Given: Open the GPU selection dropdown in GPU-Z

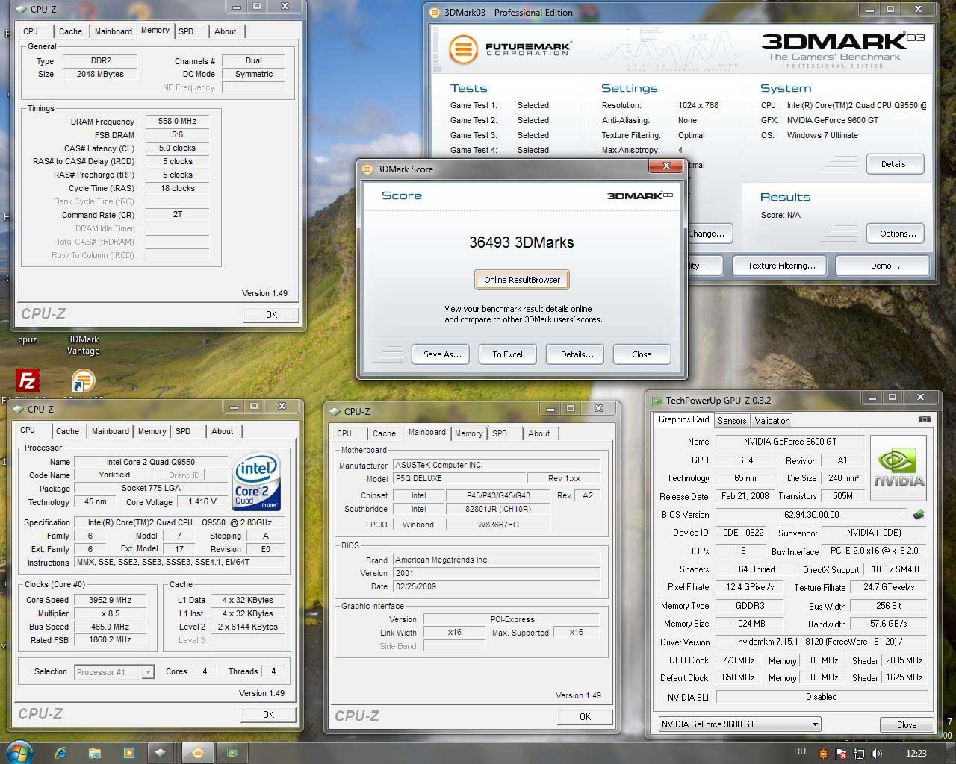Looking at the screenshot, I should click(x=739, y=724).
